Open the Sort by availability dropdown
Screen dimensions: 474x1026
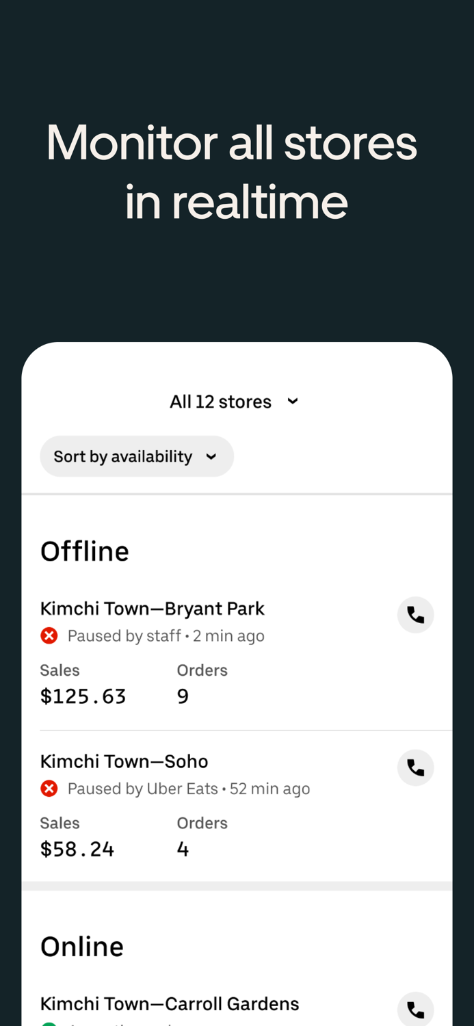pos(137,456)
